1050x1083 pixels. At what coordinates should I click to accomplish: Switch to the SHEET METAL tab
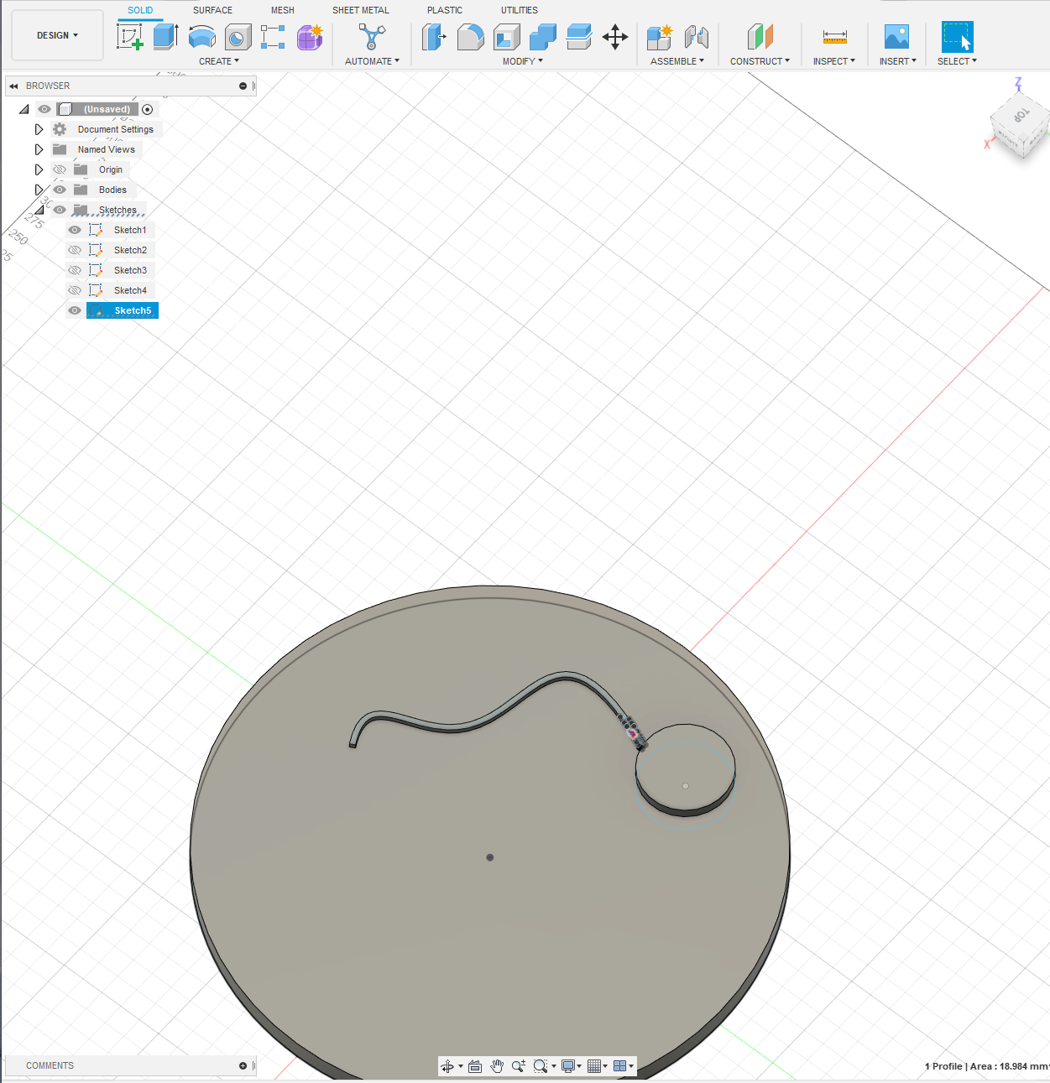click(x=361, y=10)
